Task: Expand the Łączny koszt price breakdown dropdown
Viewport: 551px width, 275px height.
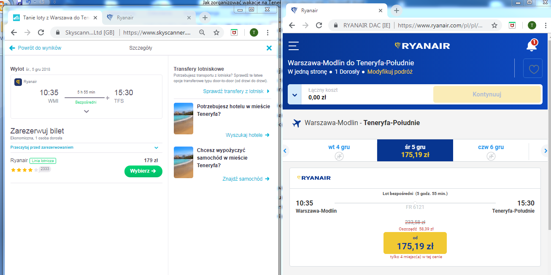Action: coord(294,94)
